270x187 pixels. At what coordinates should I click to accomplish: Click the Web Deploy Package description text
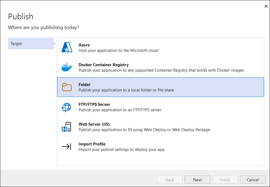coord(144,130)
